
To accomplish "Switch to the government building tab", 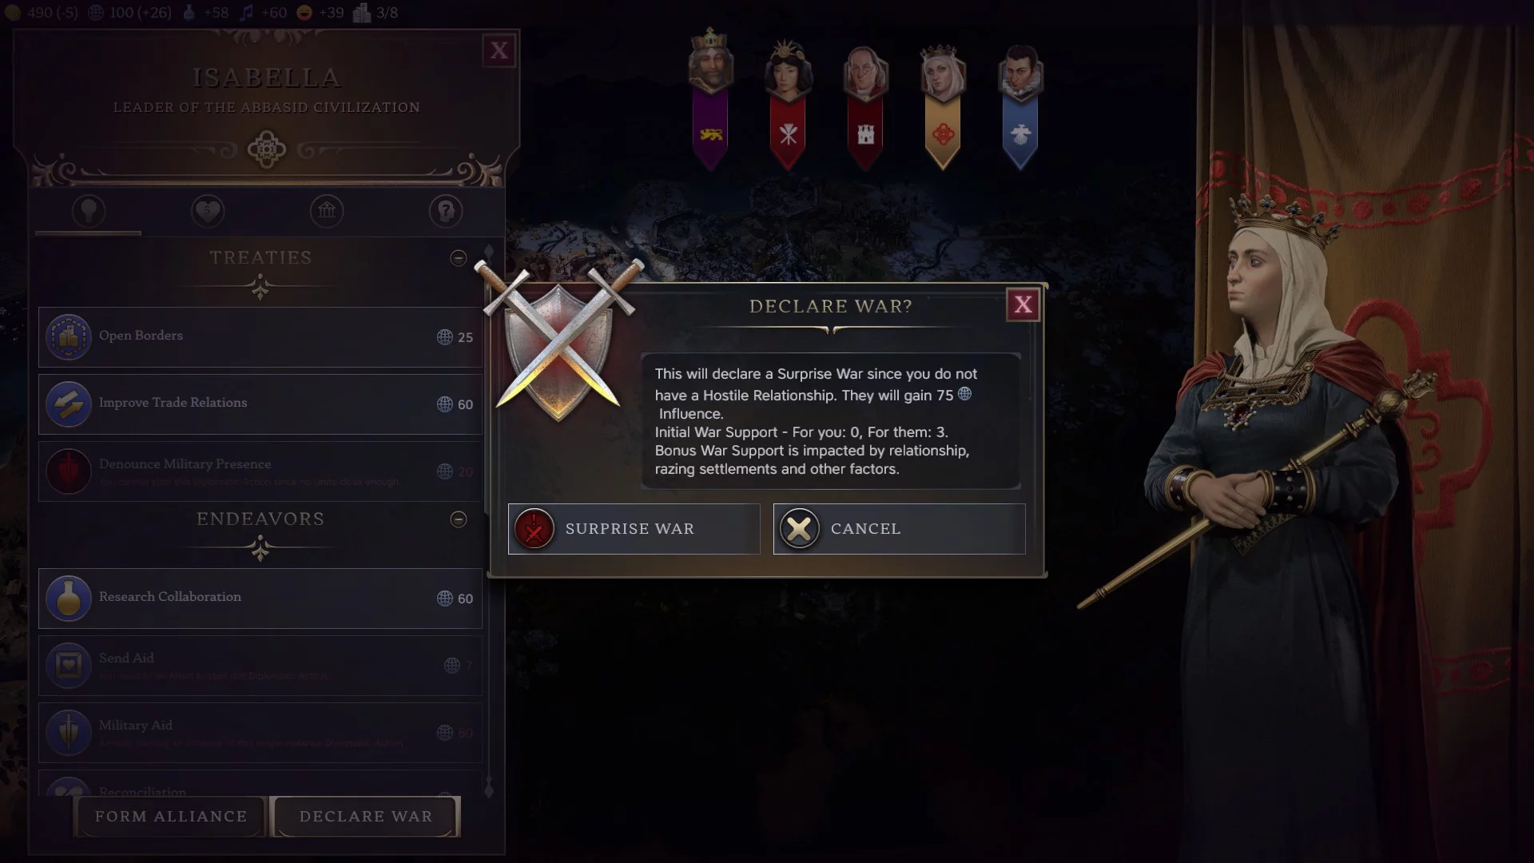I will [x=327, y=211].
